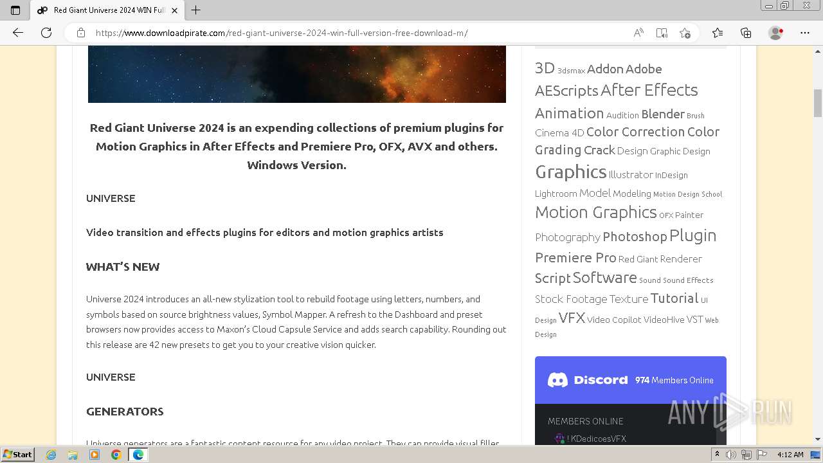Open Settings and more ellipsis menu
Viewport: 823px width, 463px height.
point(805,33)
